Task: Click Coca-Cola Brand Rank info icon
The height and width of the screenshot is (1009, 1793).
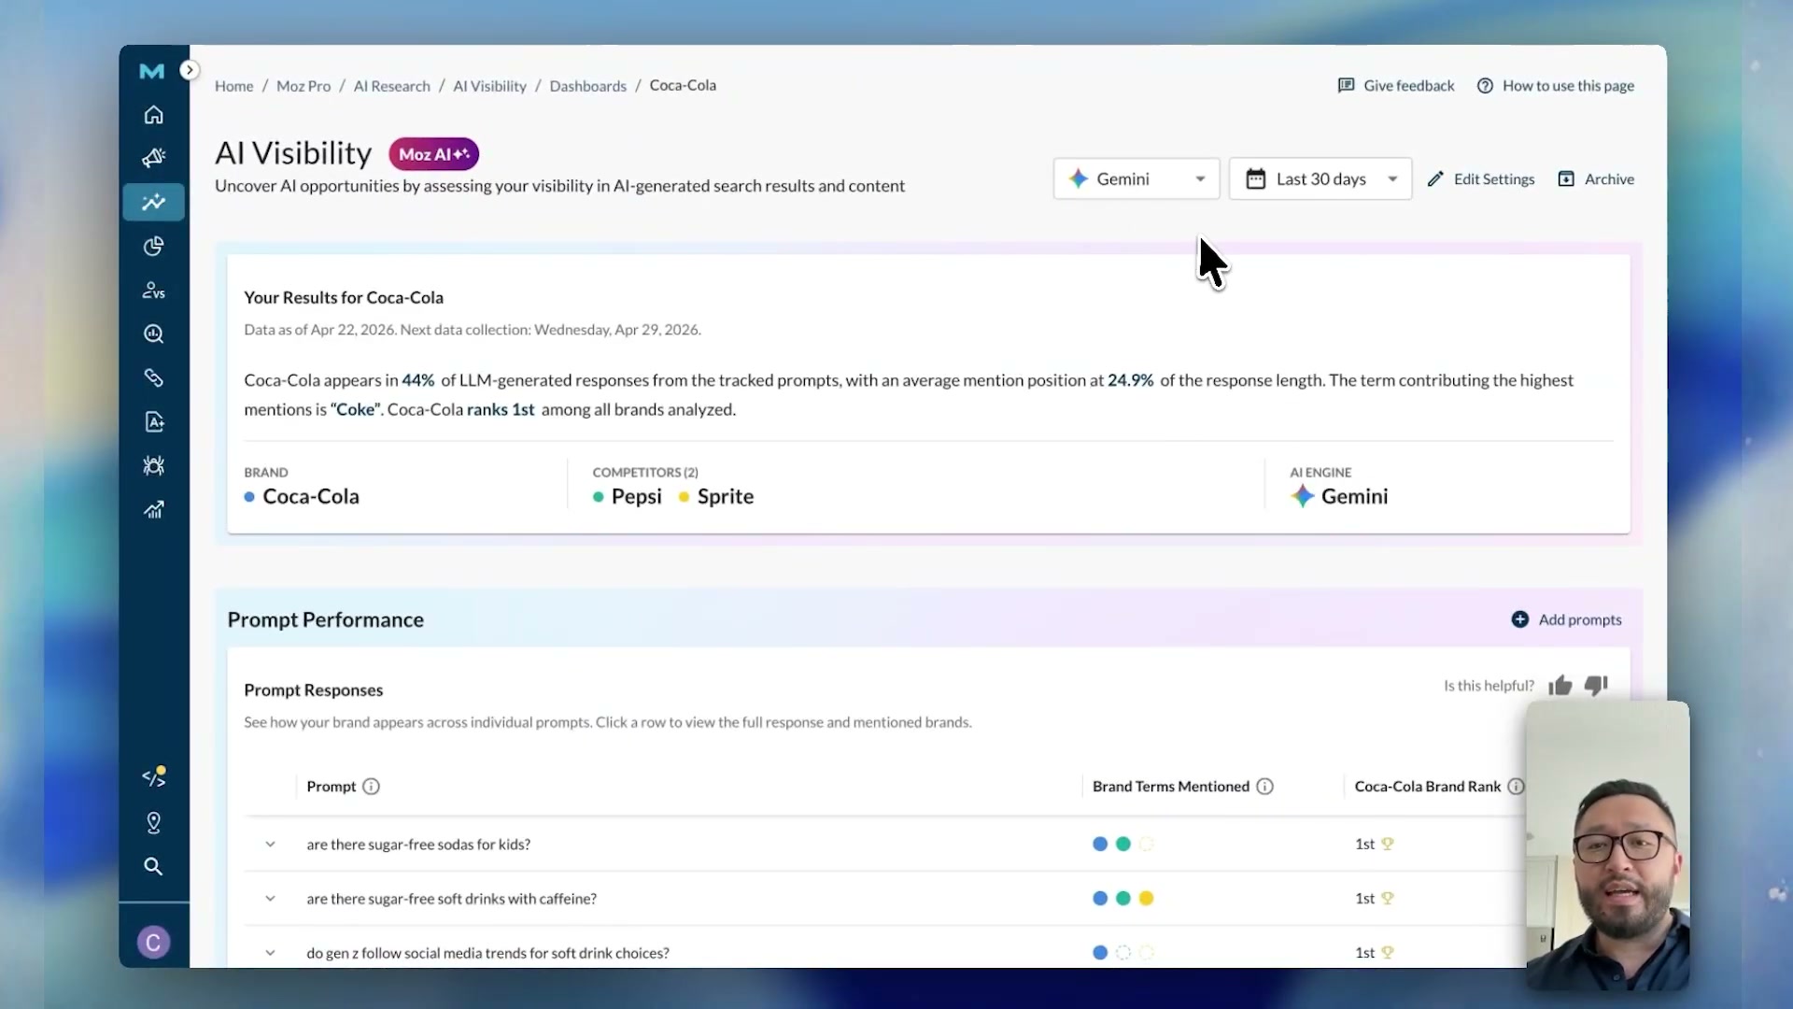Action: [x=1516, y=787]
